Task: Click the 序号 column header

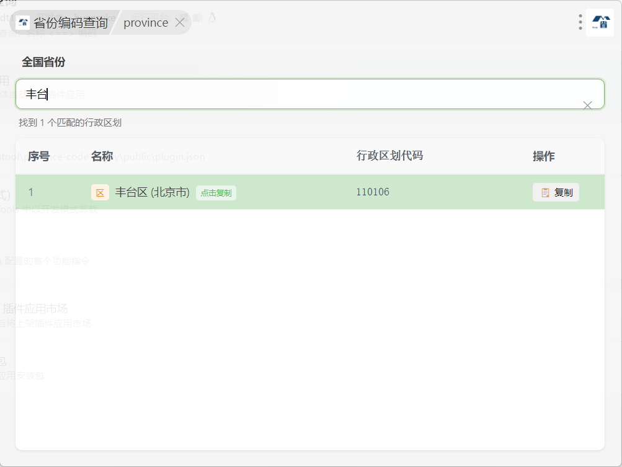Action: point(38,156)
